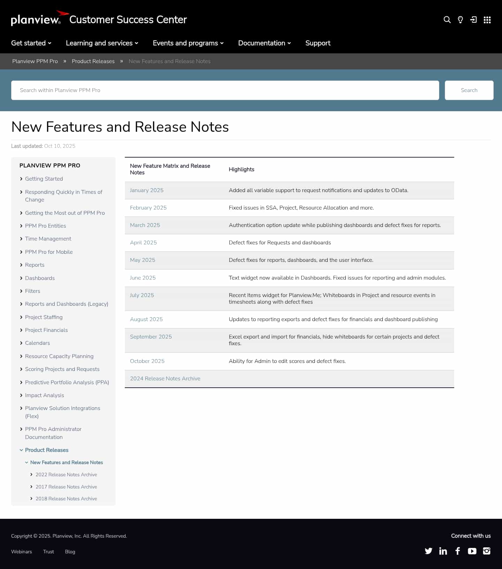Open the 2024 Release Notes Archive link
The image size is (502, 569).
pyautogui.click(x=165, y=379)
